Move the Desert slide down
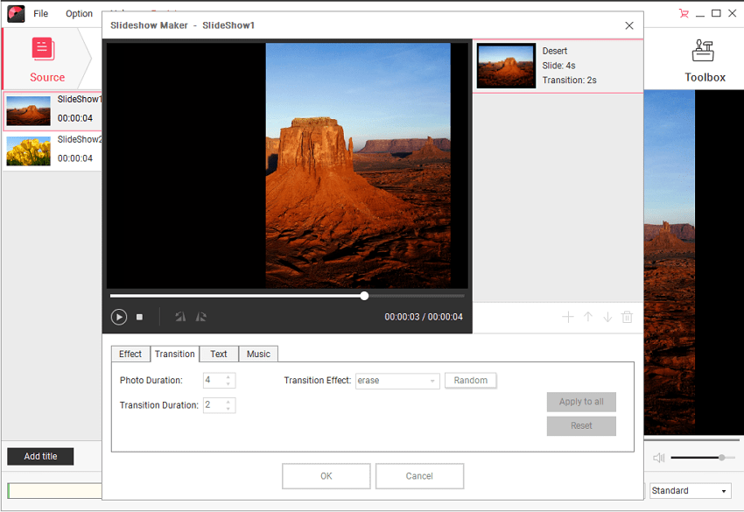The width and height of the screenshot is (744, 512). pos(607,317)
